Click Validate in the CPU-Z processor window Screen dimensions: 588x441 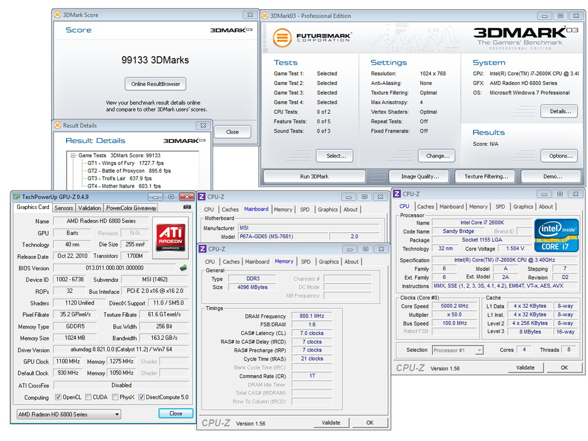525,367
